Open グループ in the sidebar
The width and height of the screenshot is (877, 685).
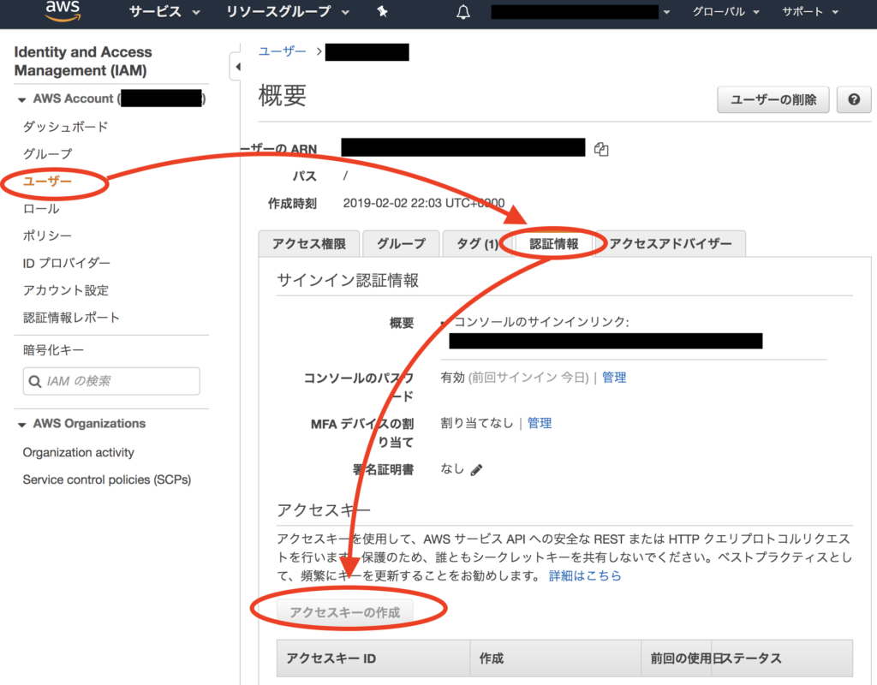click(48, 154)
